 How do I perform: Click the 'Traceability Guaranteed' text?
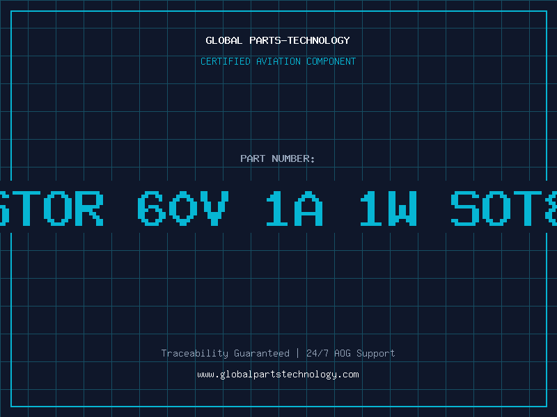click(225, 353)
